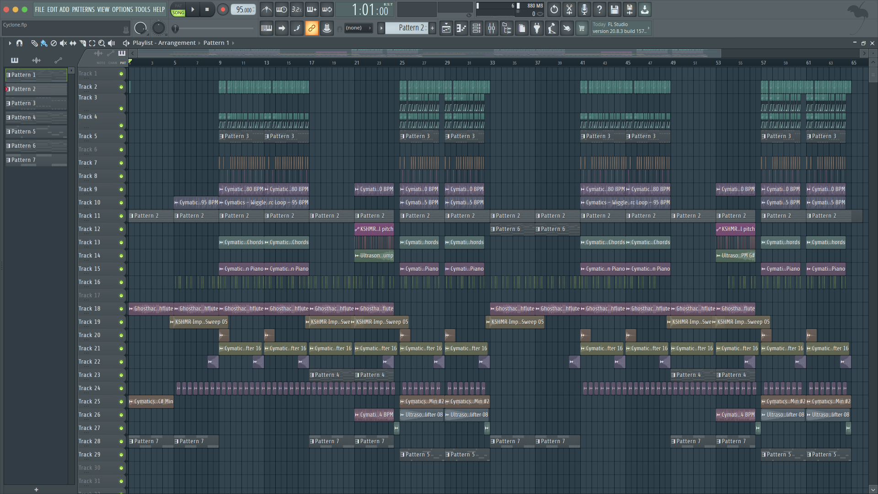The height and width of the screenshot is (494, 878).
Task: Export audio with render icon
Action: point(630,10)
